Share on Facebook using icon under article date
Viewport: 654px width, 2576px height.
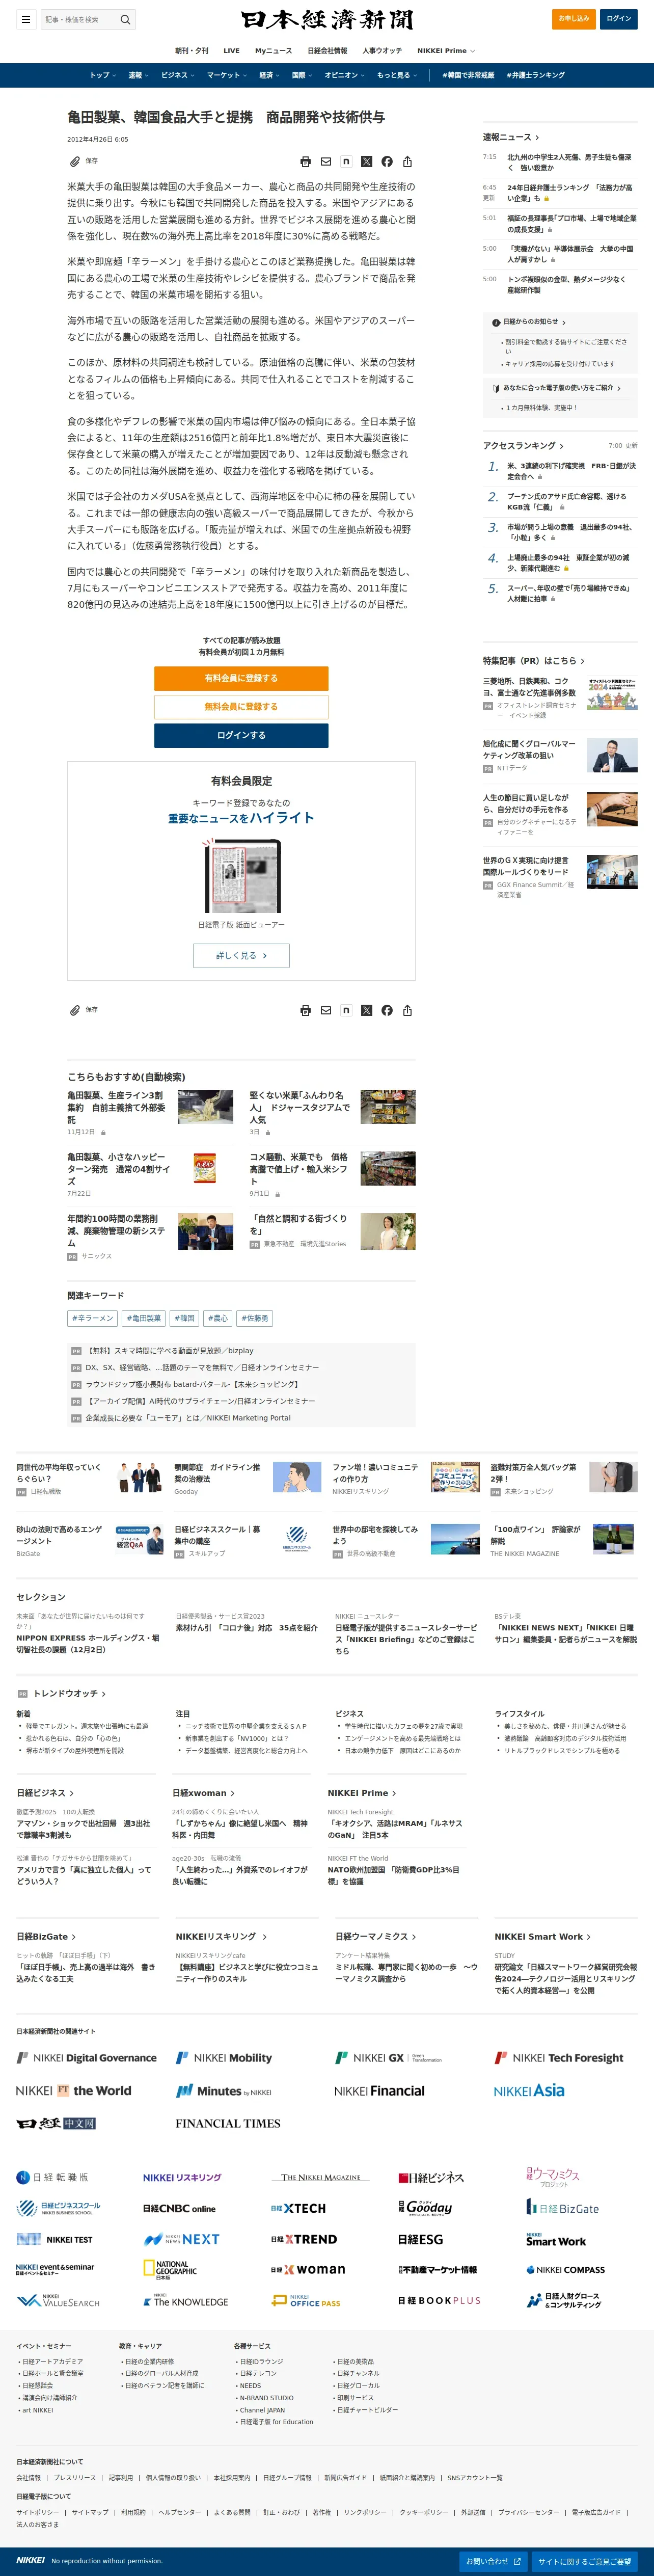387,161
